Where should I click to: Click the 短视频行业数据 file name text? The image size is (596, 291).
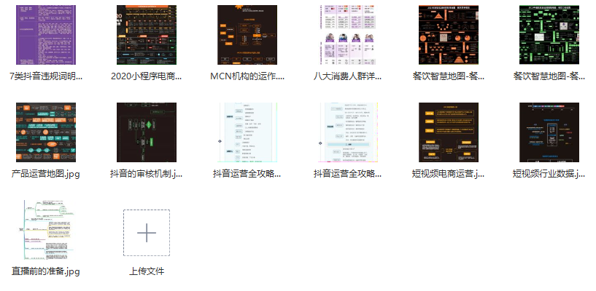click(549, 174)
